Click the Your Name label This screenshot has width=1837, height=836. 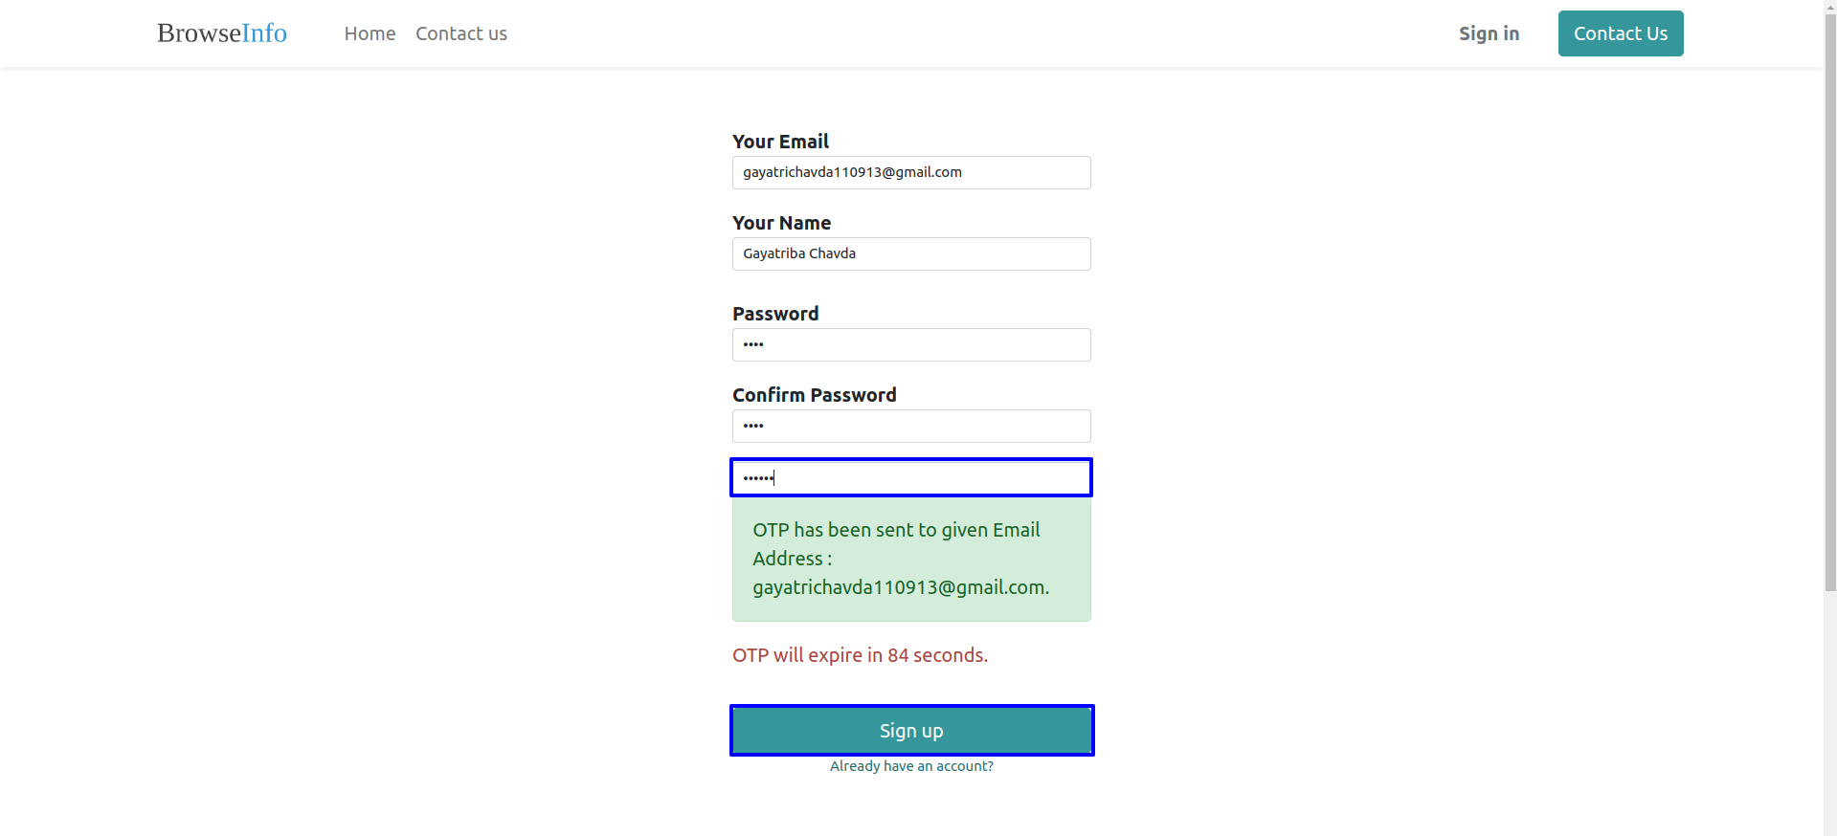(x=781, y=223)
